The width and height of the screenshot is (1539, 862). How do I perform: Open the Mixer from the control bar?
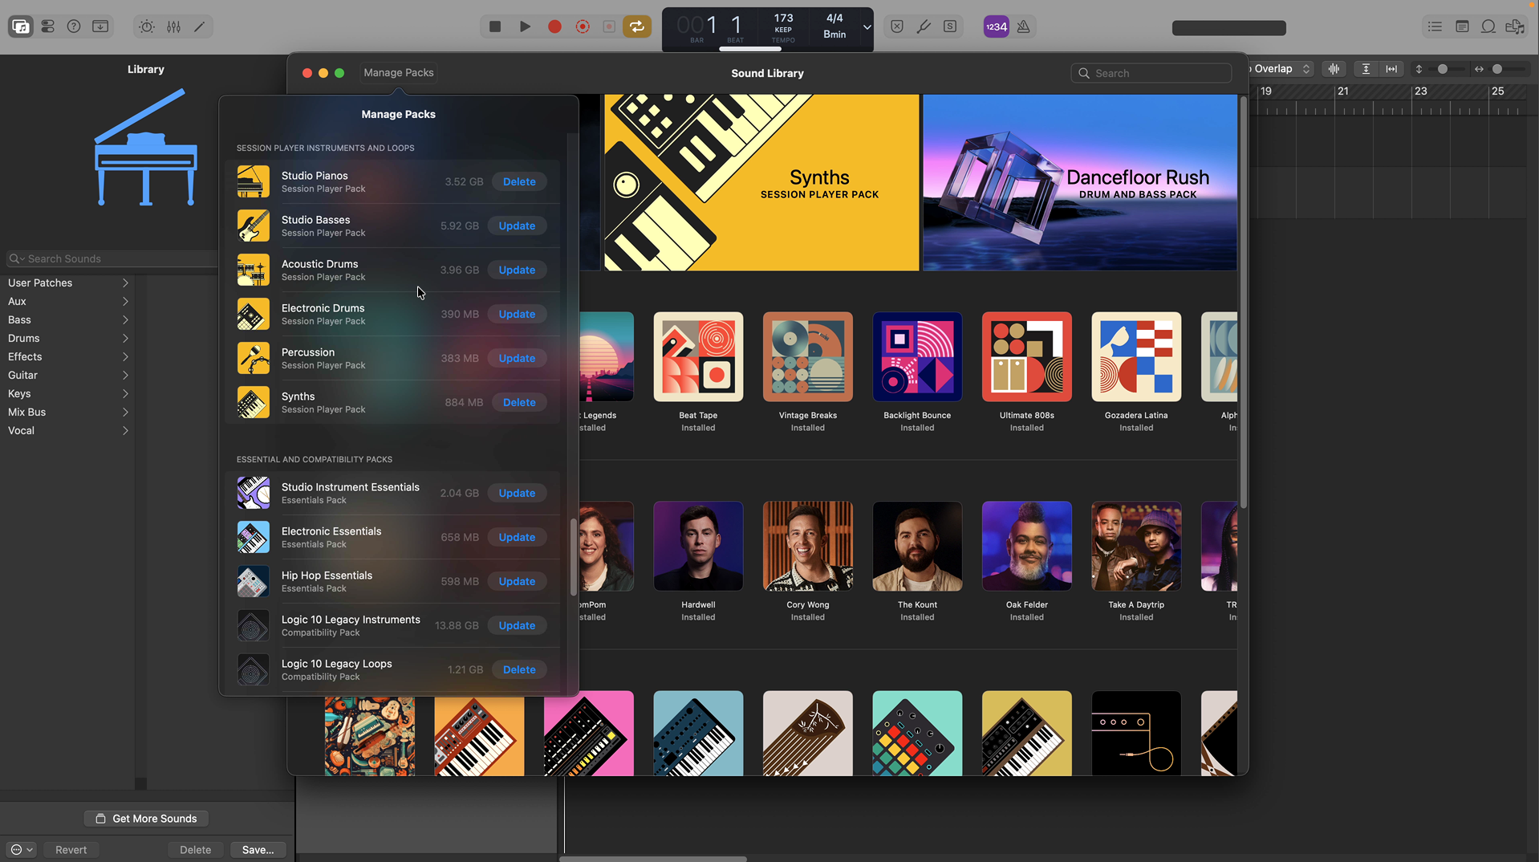pyautogui.click(x=173, y=26)
